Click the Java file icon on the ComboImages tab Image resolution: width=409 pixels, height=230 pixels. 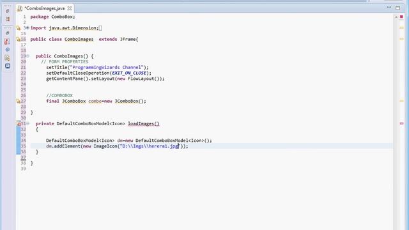pyautogui.click(x=20, y=8)
